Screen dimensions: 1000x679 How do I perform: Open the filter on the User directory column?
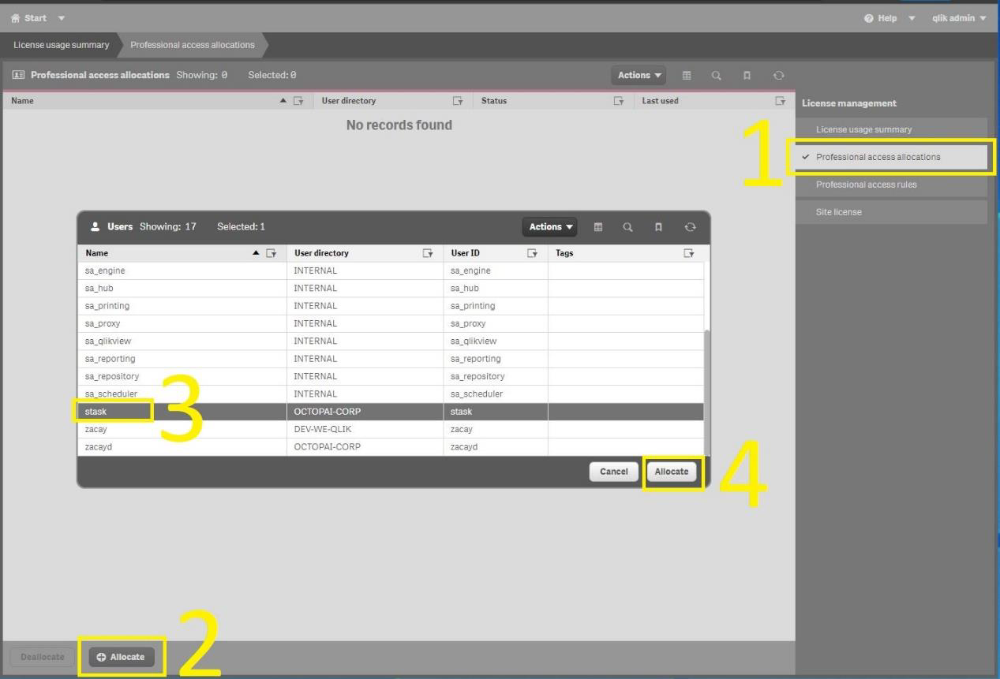[427, 252]
